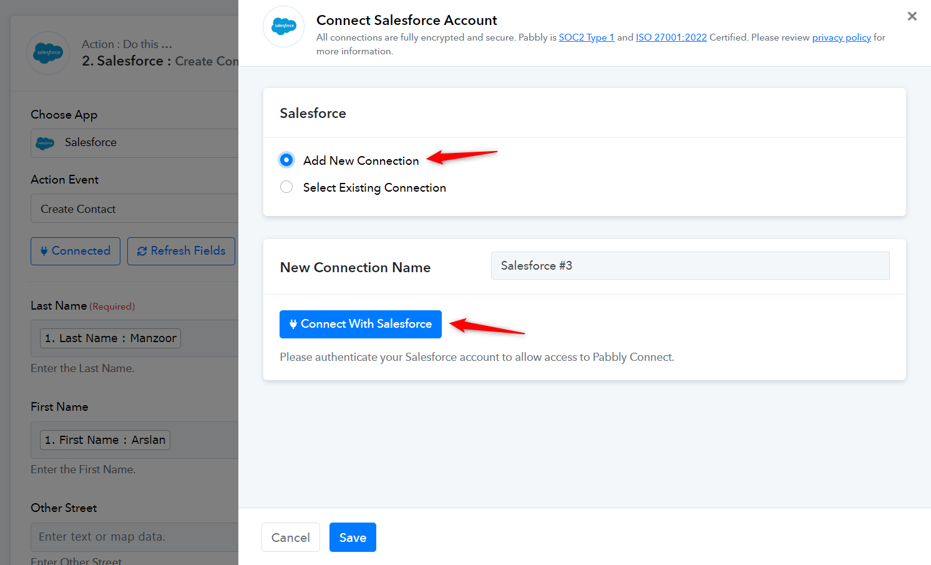Click the 'New Connection Name' label

[x=355, y=267]
